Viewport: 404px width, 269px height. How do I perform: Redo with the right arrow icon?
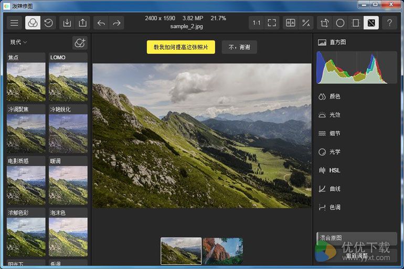pos(116,23)
